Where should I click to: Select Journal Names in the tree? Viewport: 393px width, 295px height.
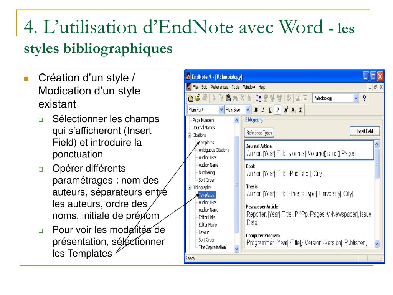click(204, 128)
